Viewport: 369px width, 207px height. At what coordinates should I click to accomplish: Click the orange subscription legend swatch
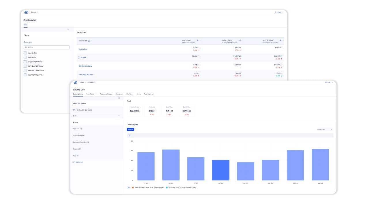(133, 187)
